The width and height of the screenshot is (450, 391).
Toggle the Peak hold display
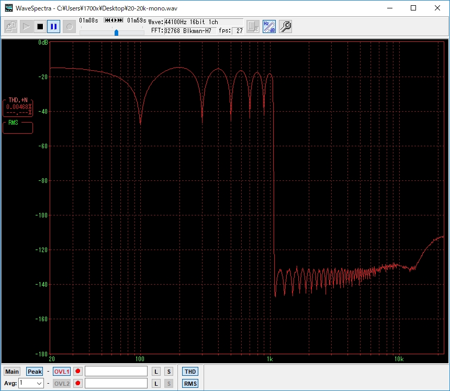pos(35,372)
